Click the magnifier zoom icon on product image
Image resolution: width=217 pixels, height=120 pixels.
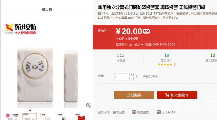coord(88,105)
